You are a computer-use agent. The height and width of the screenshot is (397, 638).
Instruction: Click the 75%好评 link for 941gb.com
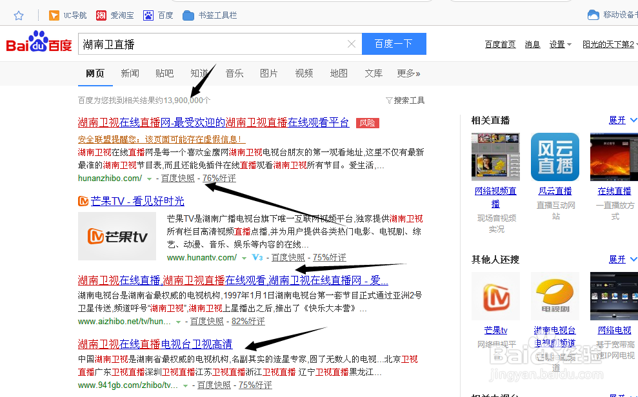point(255,385)
